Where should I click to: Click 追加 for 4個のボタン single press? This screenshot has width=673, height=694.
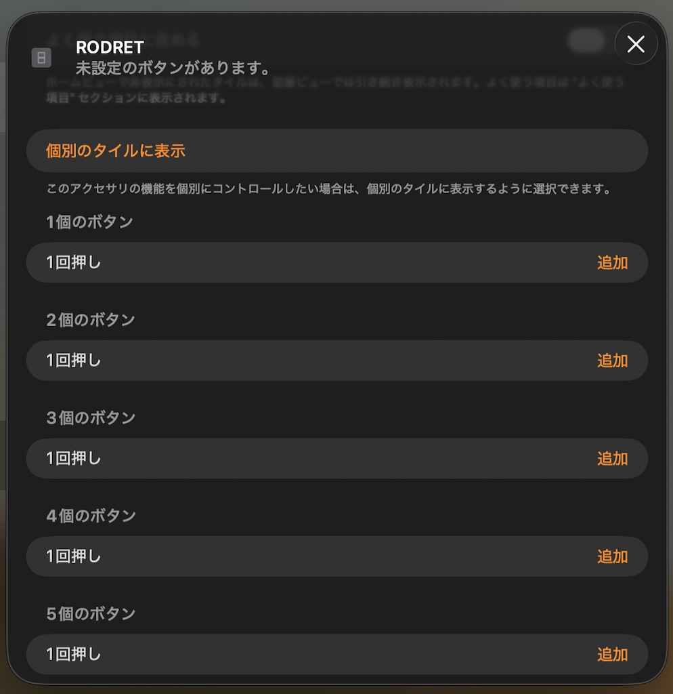(612, 556)
